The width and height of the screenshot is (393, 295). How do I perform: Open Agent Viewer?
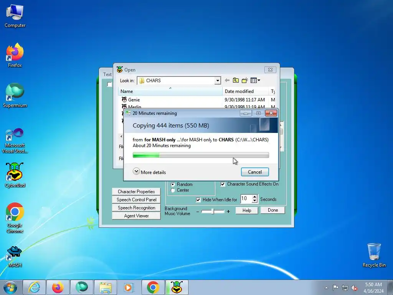click(136, 216)
